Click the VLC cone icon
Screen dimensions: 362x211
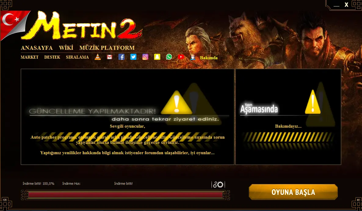click(x=98, y=57)
